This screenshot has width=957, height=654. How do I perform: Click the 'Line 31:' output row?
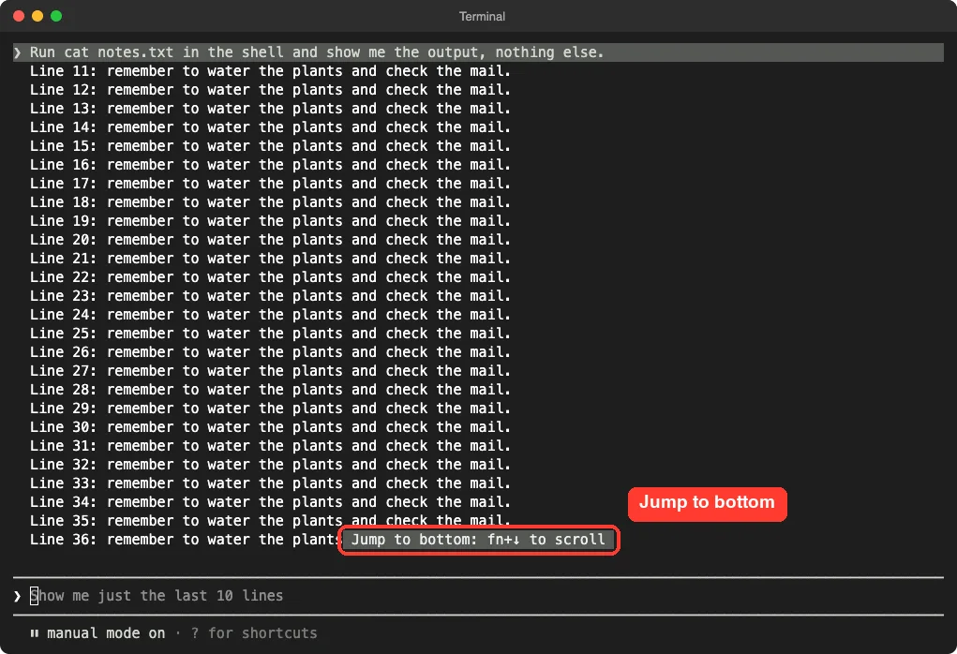tap(270, 446)
